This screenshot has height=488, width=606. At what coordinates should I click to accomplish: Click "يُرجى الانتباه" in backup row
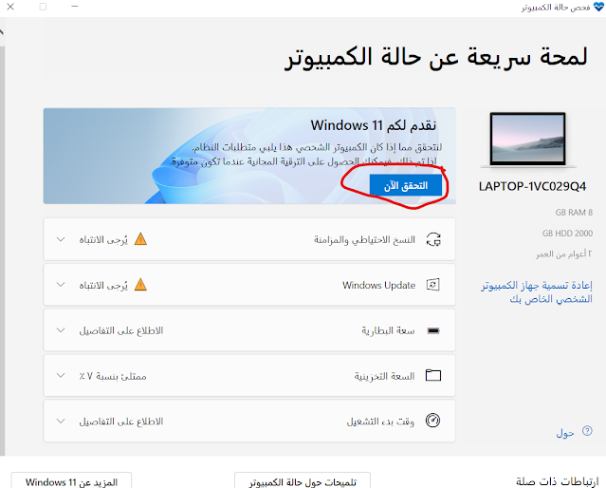[103, 240]
